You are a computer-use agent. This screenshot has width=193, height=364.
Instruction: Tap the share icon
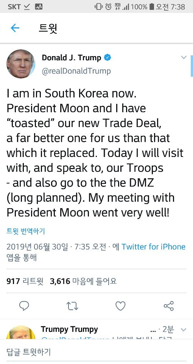click(169, 306)
